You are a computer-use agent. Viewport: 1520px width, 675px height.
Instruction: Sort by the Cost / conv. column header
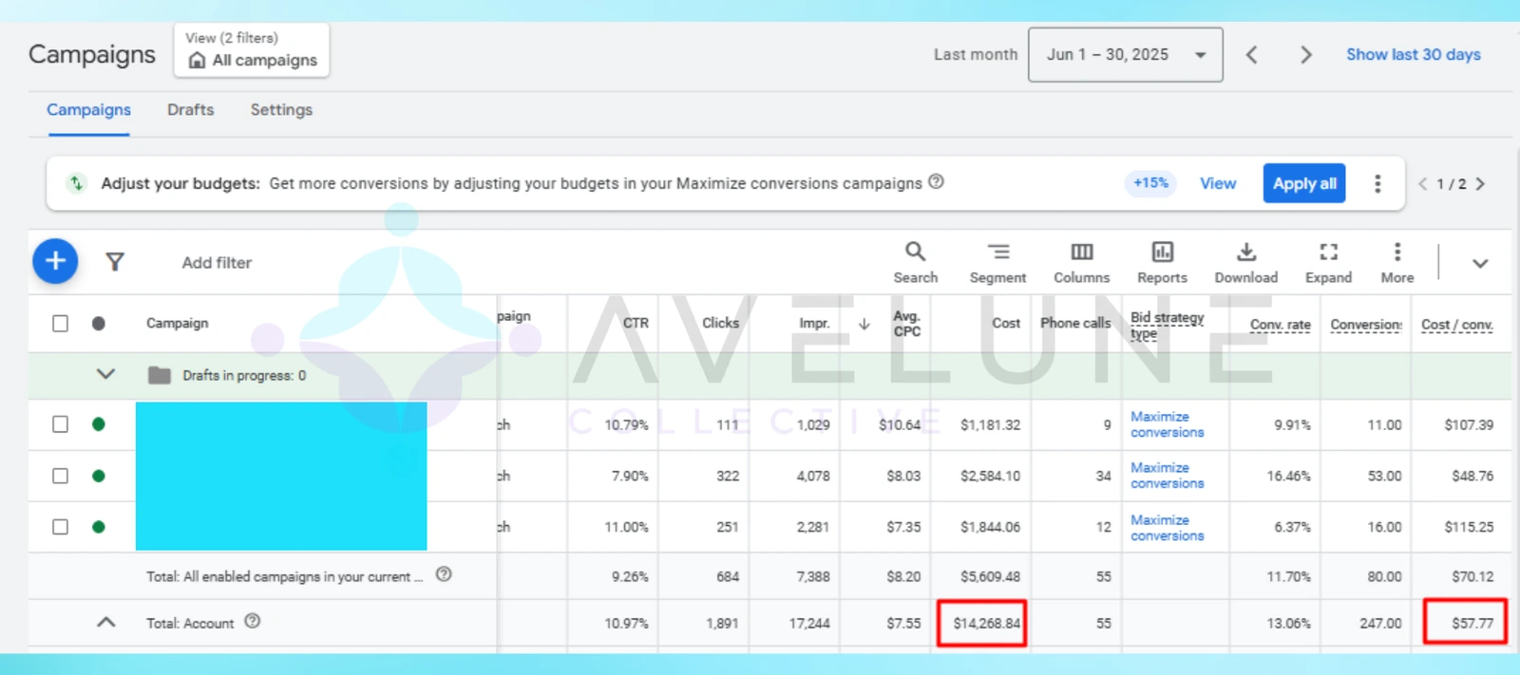[x=1456, y=325]
